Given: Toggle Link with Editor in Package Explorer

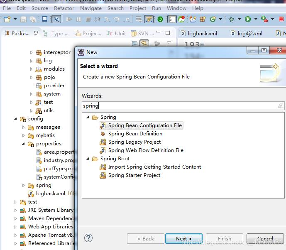Looking at the screenshot, I should (x=144, y=44).
